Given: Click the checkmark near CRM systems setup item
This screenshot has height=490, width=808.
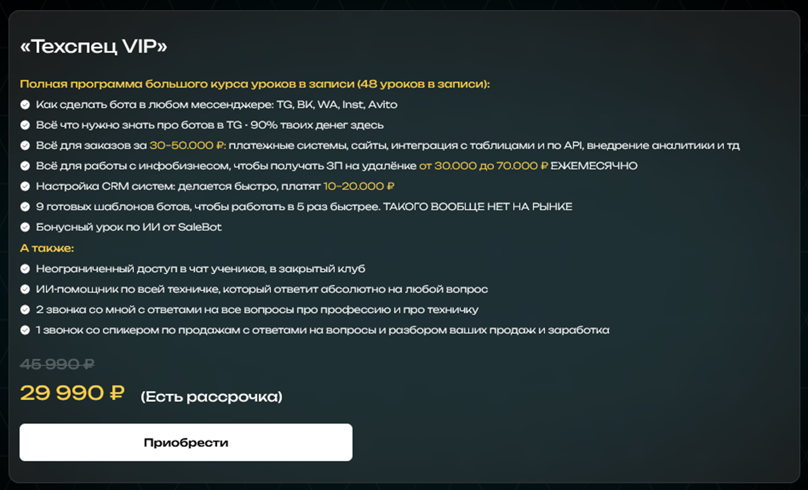Looking at the screenshot, I should coord(25,186).
